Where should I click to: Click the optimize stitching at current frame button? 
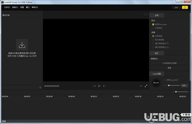click(169, 63)
